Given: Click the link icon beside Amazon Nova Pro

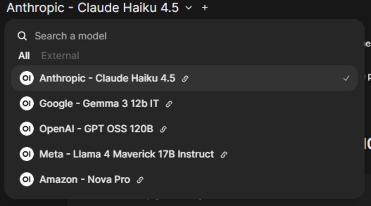Looking at the screenshot, I should (140, 180).
